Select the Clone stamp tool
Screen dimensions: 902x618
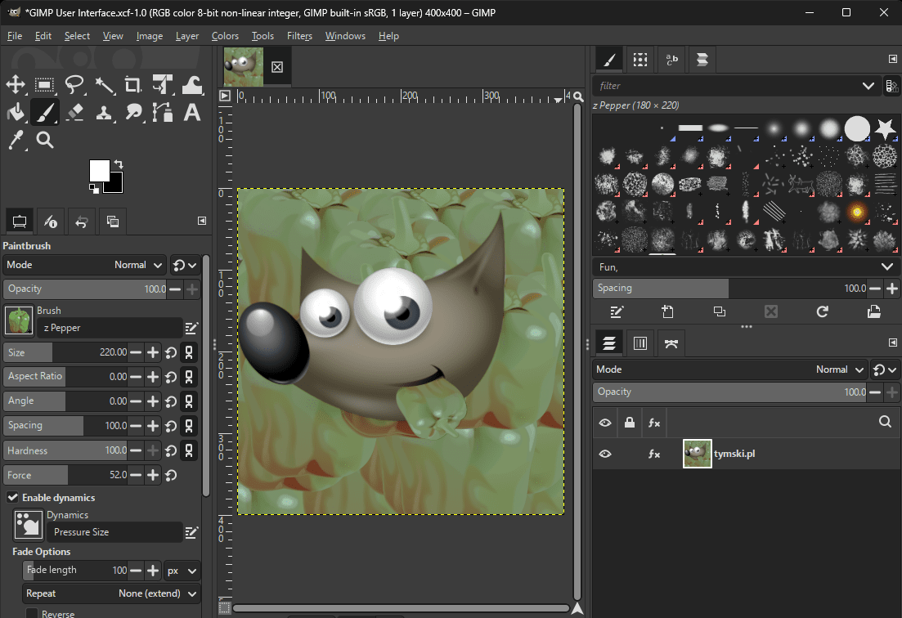coord(104,112)
